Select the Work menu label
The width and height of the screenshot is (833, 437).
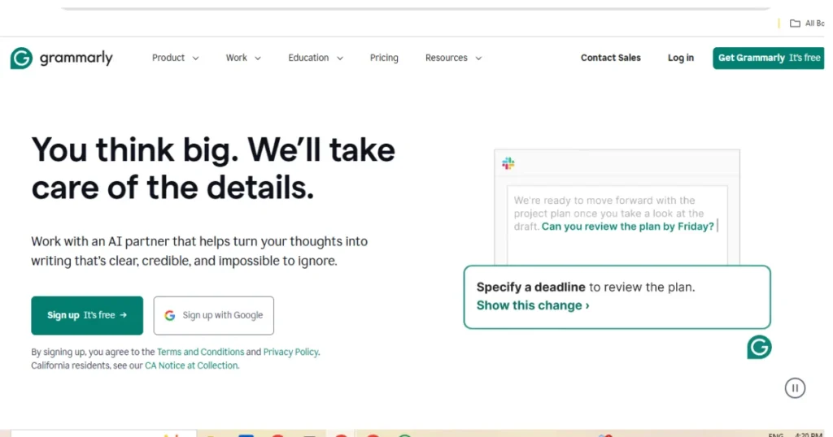tap(237, 58)
